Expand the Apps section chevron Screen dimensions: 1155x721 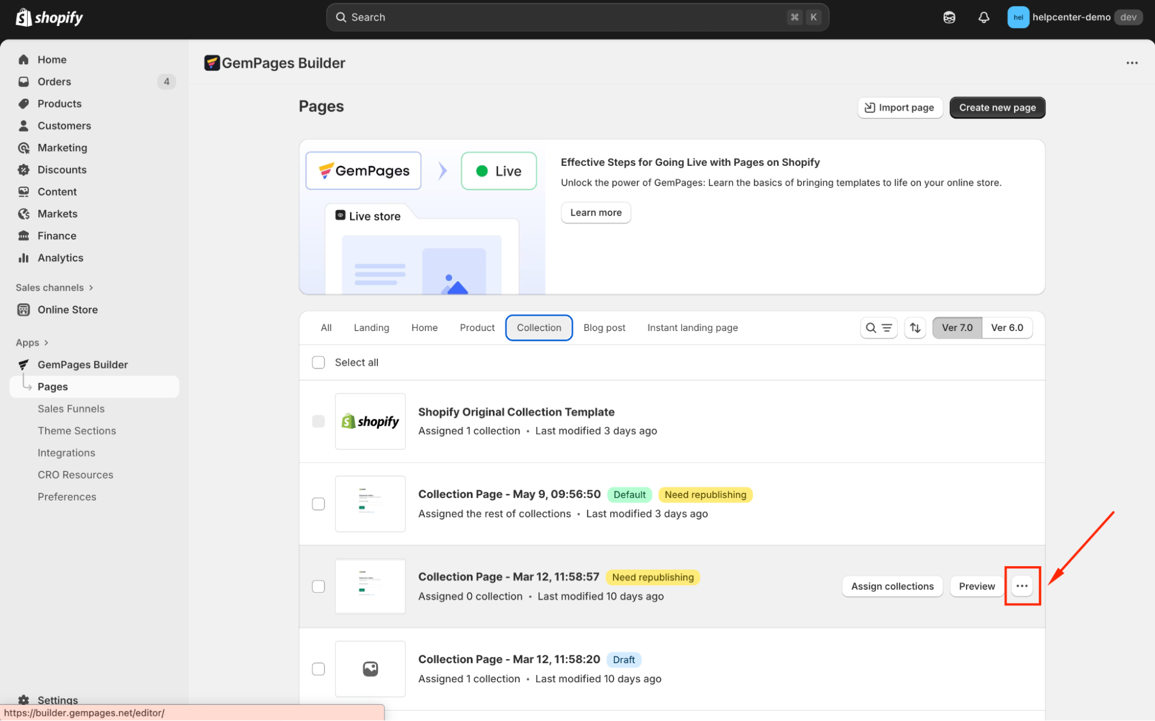click(x=46, y=343)
